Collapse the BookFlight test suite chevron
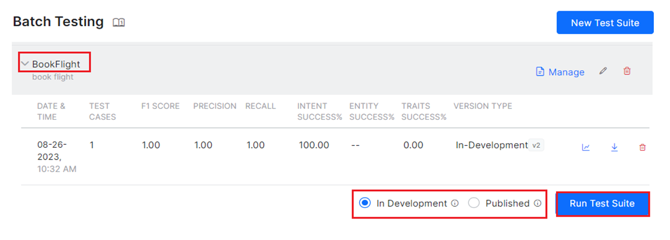 pos(25,64)
